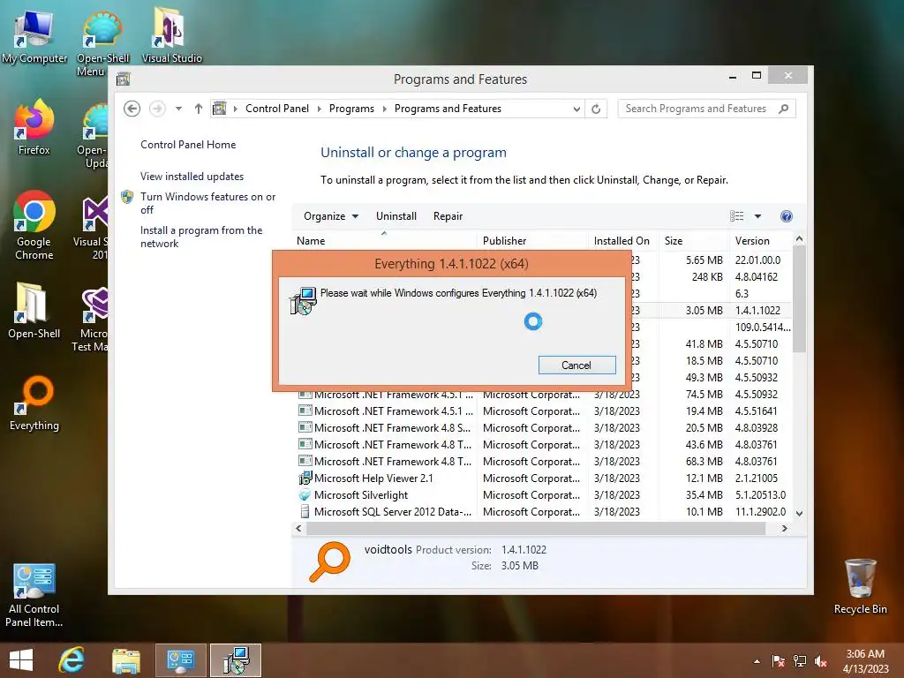
Task: Sort by Version column header
Action: 761,240
